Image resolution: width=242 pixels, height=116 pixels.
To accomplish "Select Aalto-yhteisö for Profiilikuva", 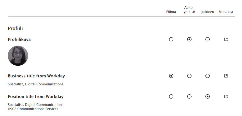I will click(189, 39).
